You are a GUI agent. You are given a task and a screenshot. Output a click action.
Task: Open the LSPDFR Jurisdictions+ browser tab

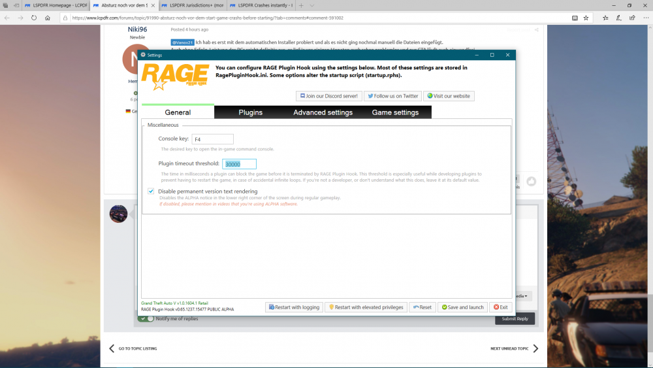coord(193,5)
